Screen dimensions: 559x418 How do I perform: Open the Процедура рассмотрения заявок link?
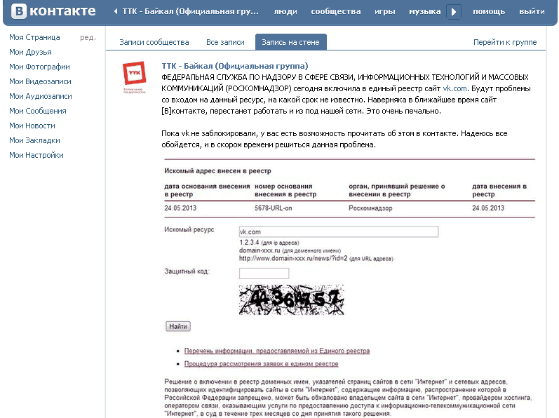point(262,364)
